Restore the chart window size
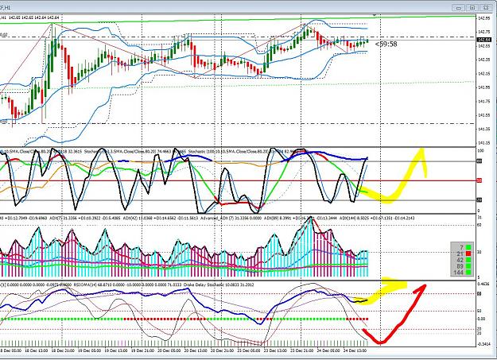The height and width of the screenshot is (360, 497). click(472, 8)
